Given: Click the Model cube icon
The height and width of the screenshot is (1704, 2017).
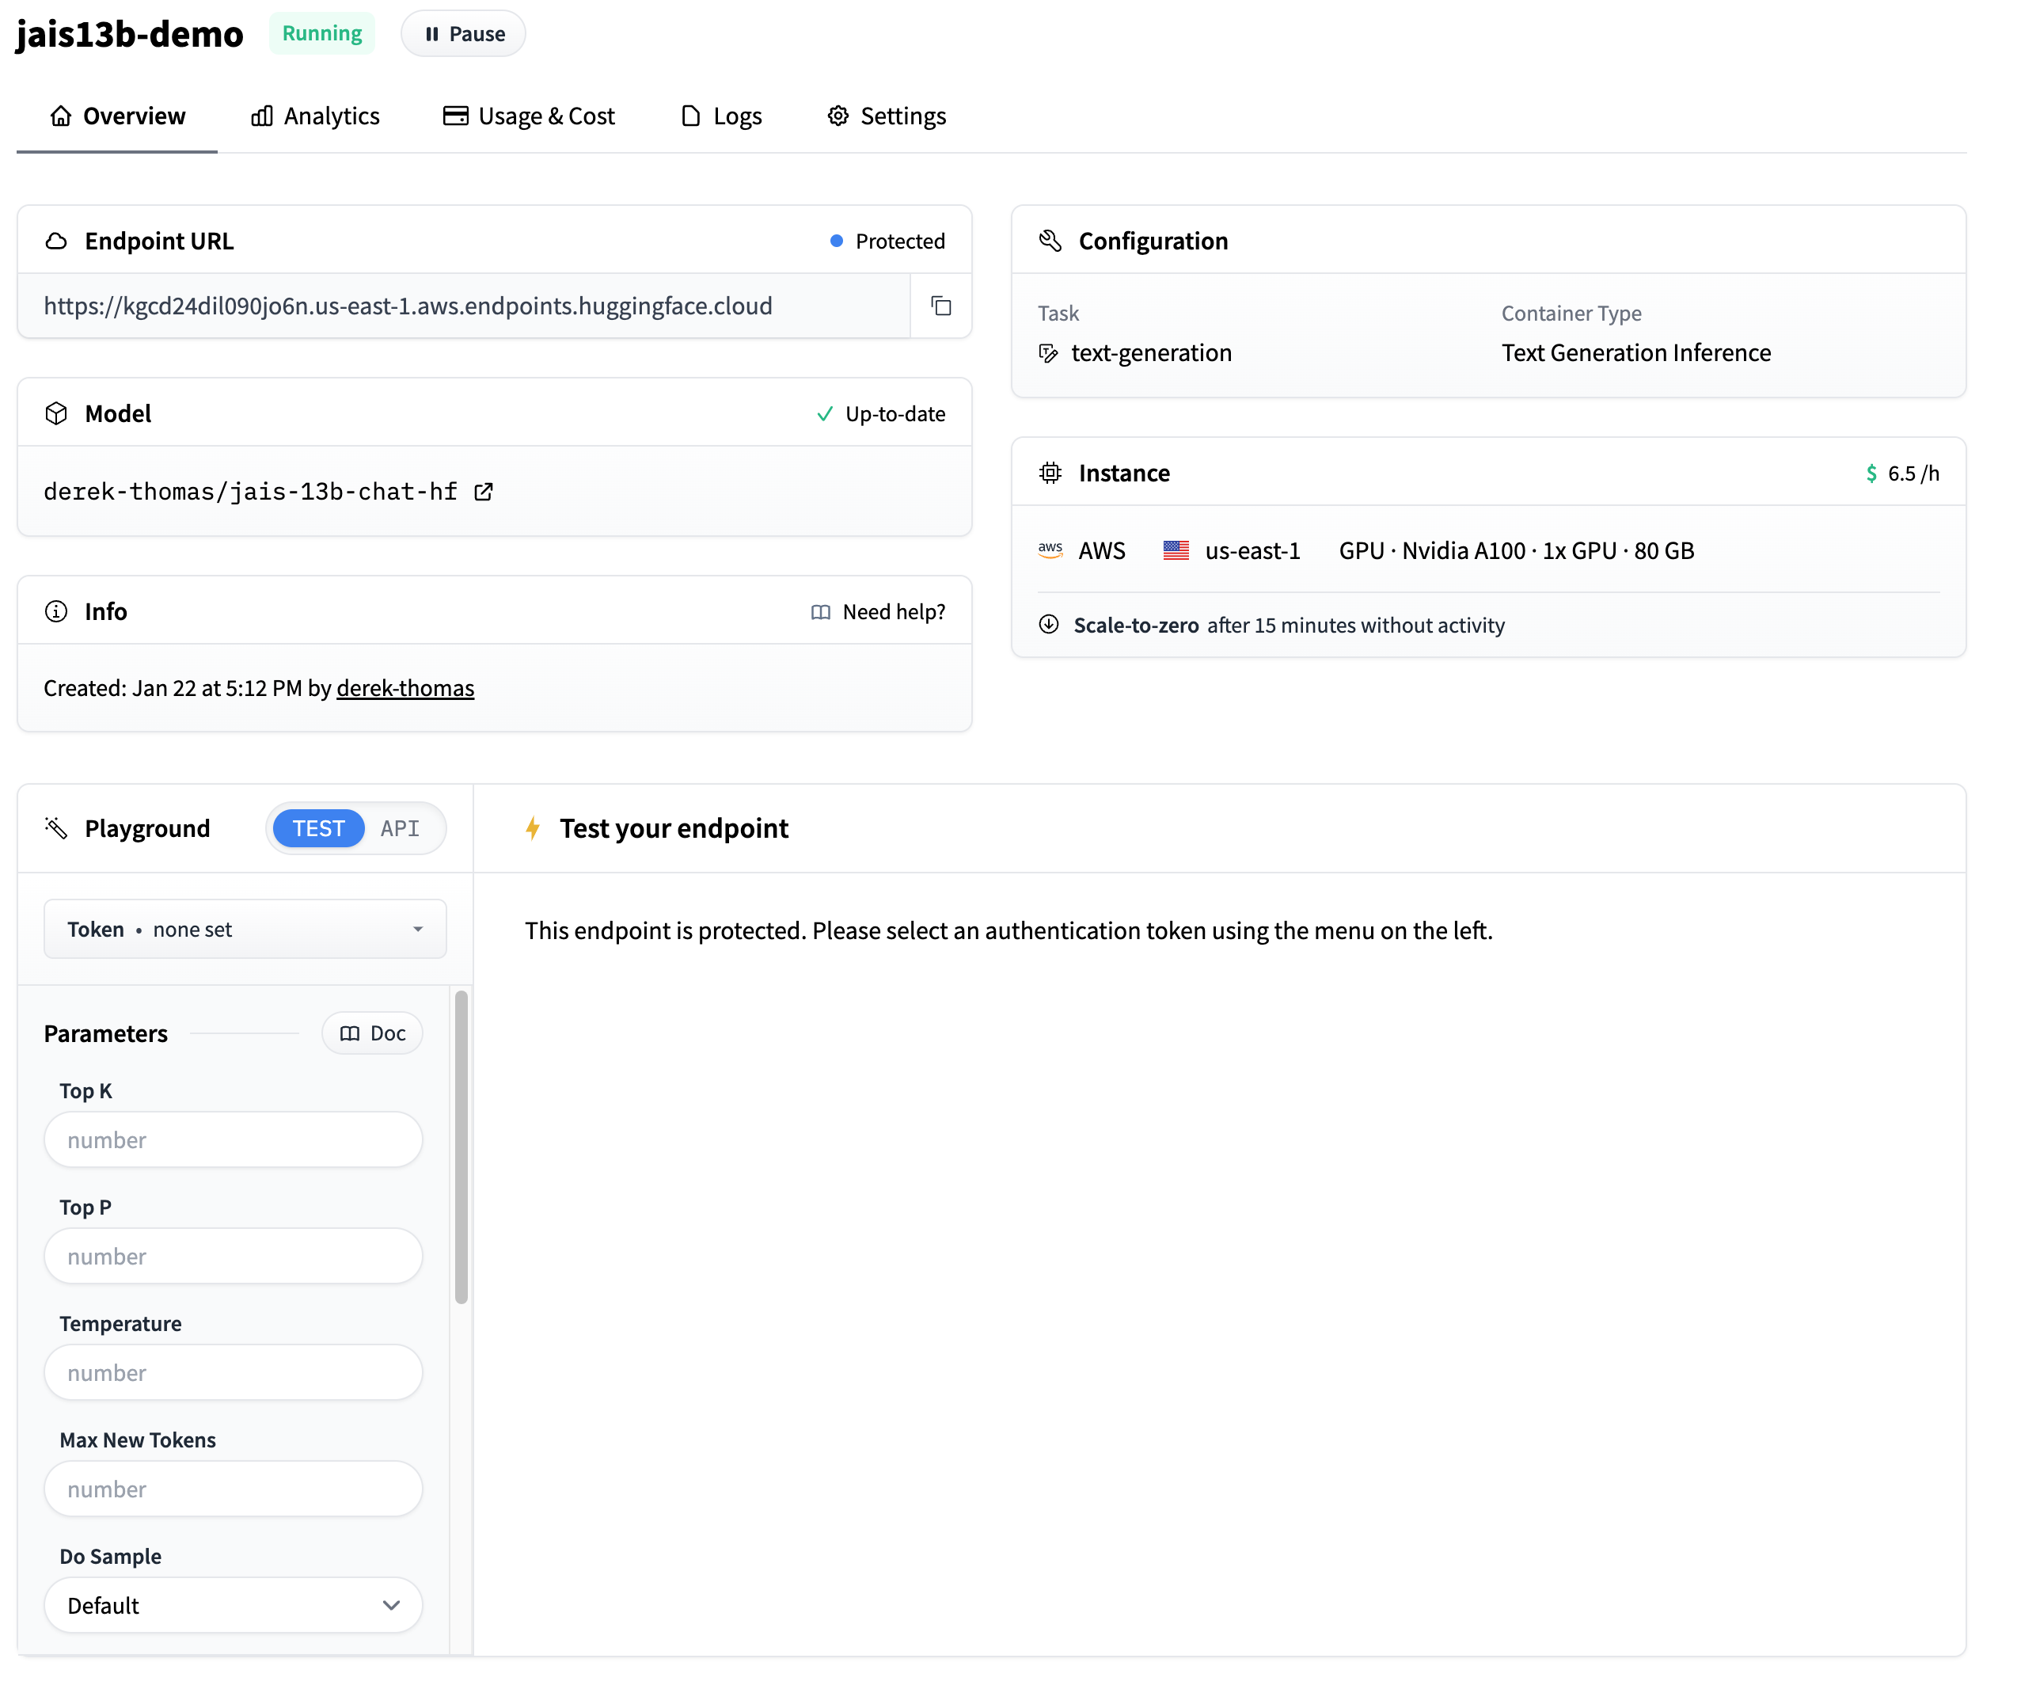Looking at the screenshot, I should click(56, 413).
